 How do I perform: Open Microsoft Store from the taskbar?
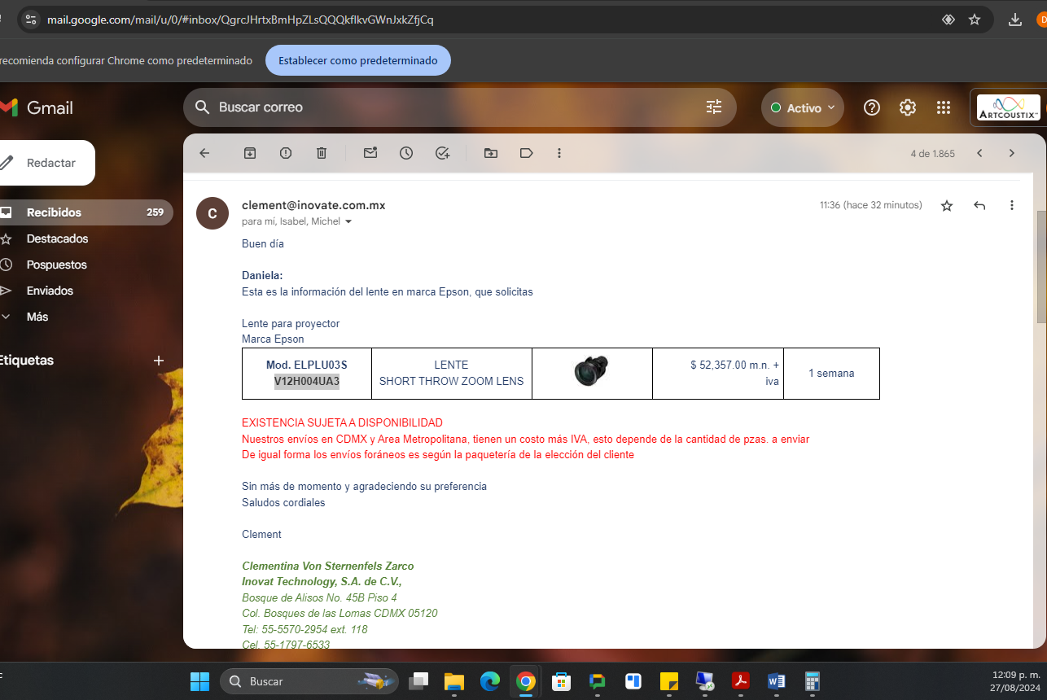[561, 681]
